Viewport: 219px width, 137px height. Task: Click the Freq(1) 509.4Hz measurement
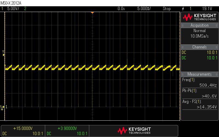[200, 83]
